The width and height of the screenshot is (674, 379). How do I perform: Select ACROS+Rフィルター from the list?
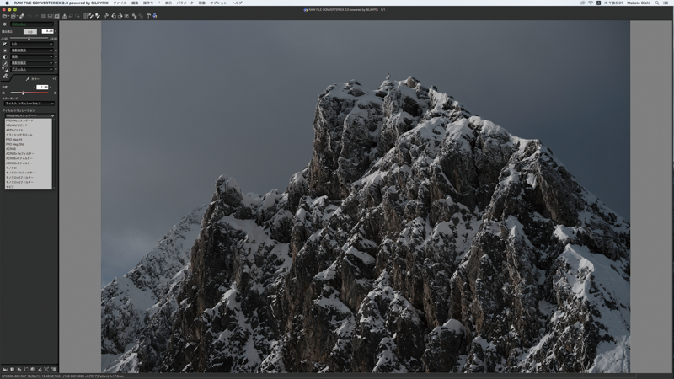coord(29,158)
